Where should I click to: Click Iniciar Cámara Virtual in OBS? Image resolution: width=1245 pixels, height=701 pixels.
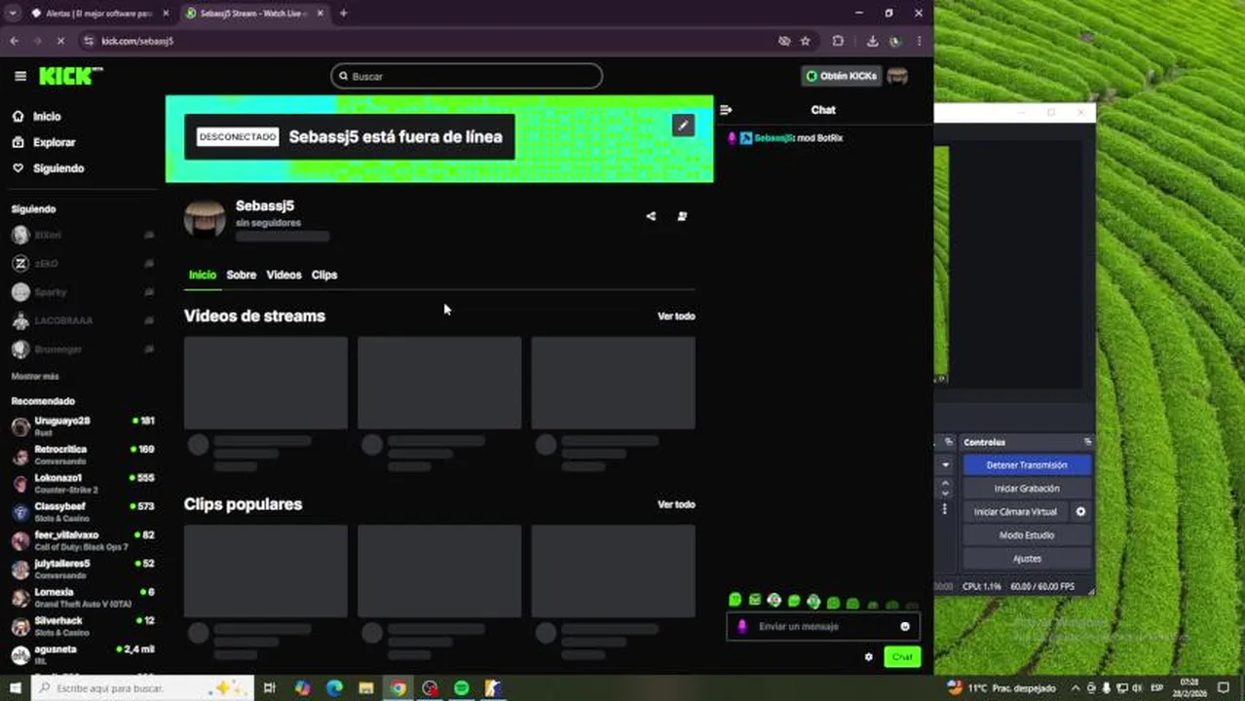(1015, 512)
